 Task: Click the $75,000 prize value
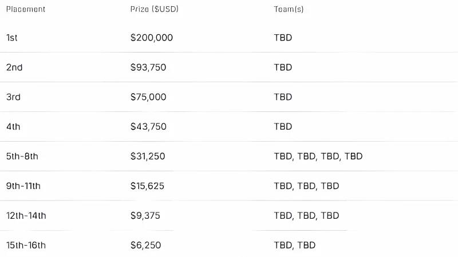coord(148,97)
